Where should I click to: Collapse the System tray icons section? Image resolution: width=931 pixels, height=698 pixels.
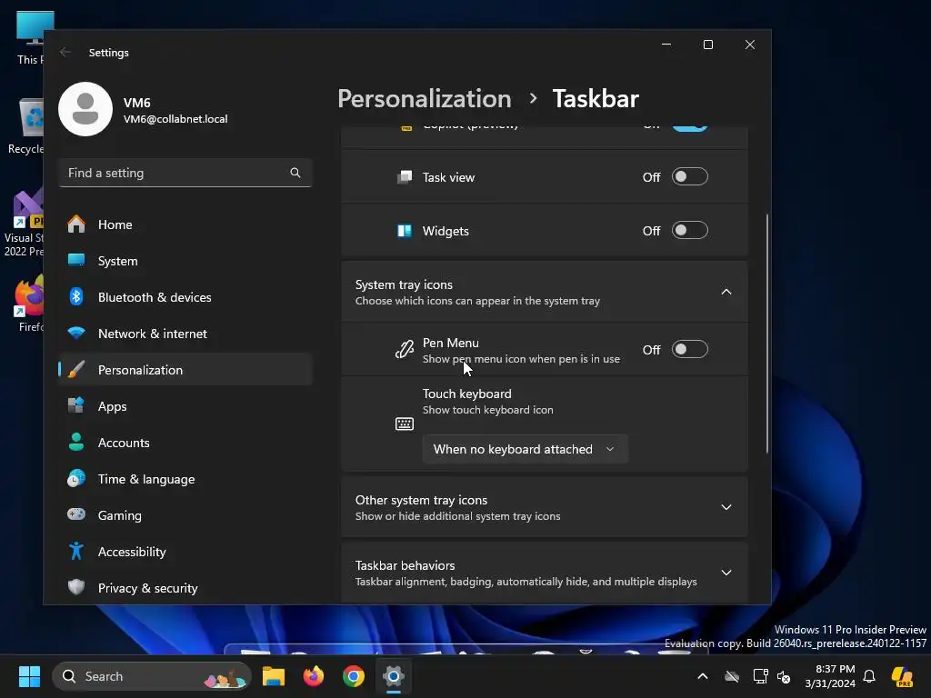[726, 292]
